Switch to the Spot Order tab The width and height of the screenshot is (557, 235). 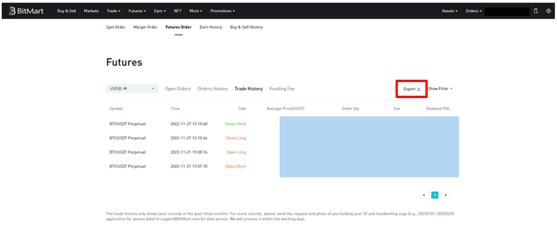[116, 27]
